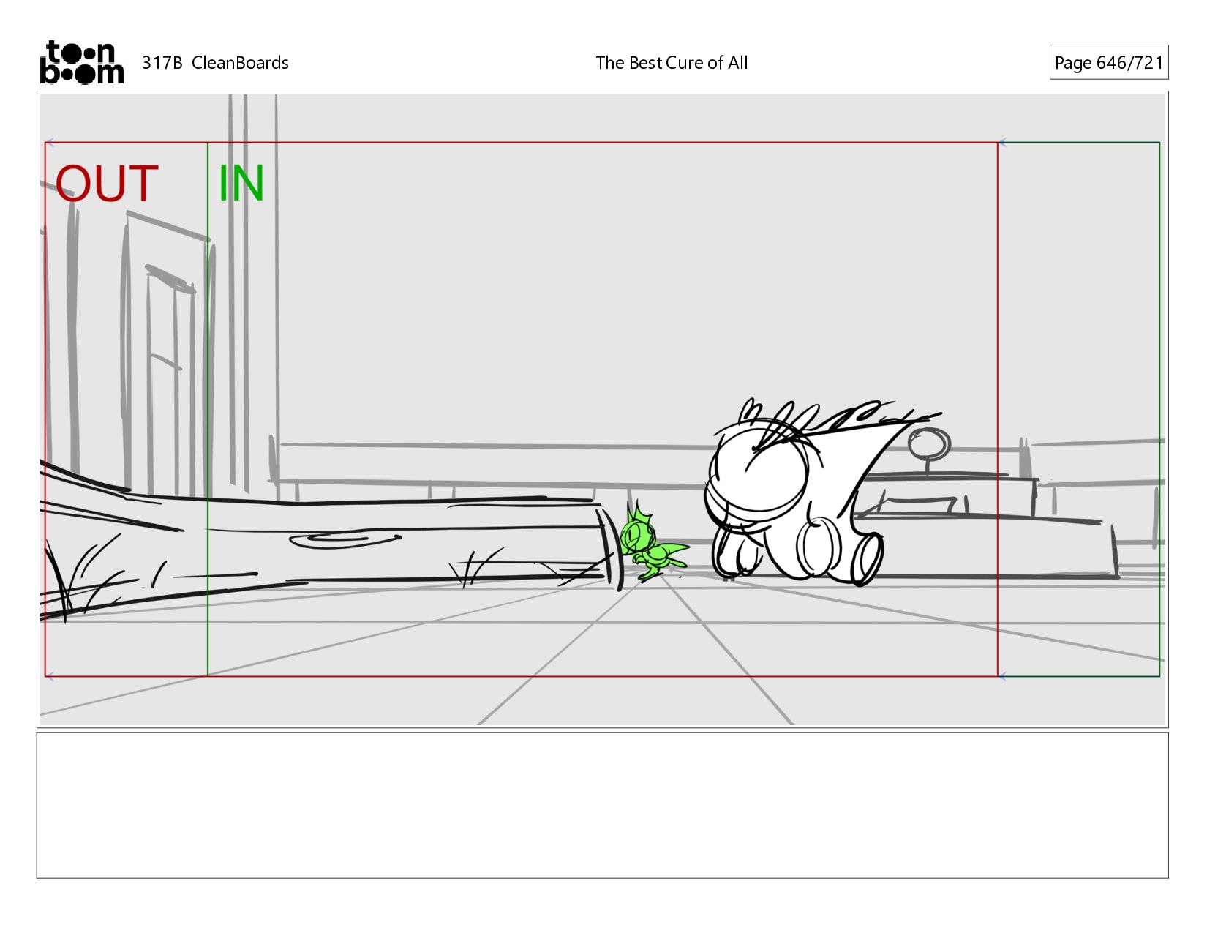The width and height of the screenshot is (1207, 933).
Task: Click the green 'IN' camera frame label
Action: [241, 184]
